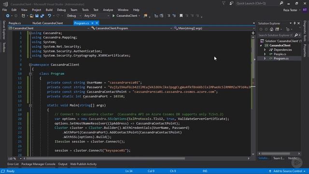Click the Quick Launch search box
This screenshot has width=309, height=174.
click(x=257, y=3)
